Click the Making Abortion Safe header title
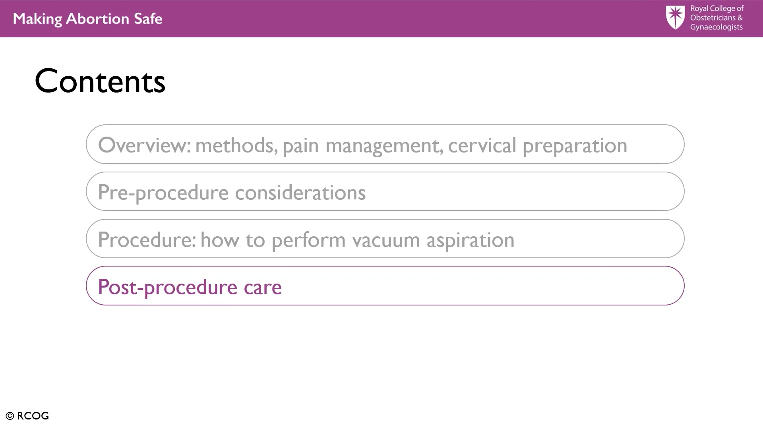The height and width of the screenshot is (429, 763). 87,19
